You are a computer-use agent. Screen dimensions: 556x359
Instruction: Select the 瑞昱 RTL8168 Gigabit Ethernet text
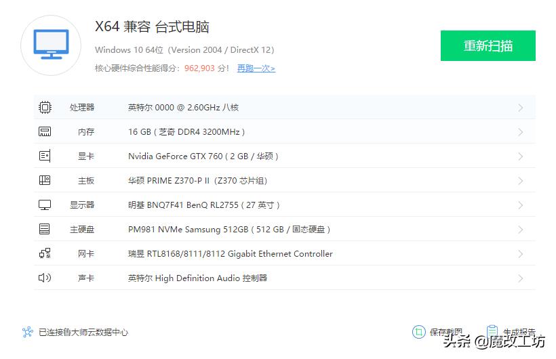[x=231, y=254]
